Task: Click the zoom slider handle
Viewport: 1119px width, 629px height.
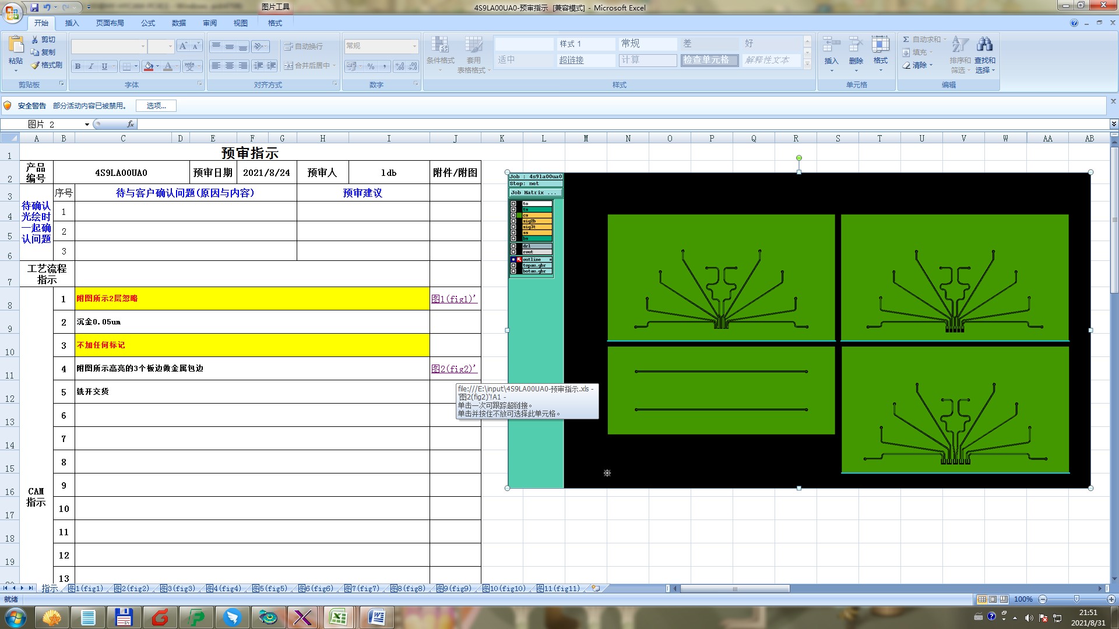Action: [1076, 599]
